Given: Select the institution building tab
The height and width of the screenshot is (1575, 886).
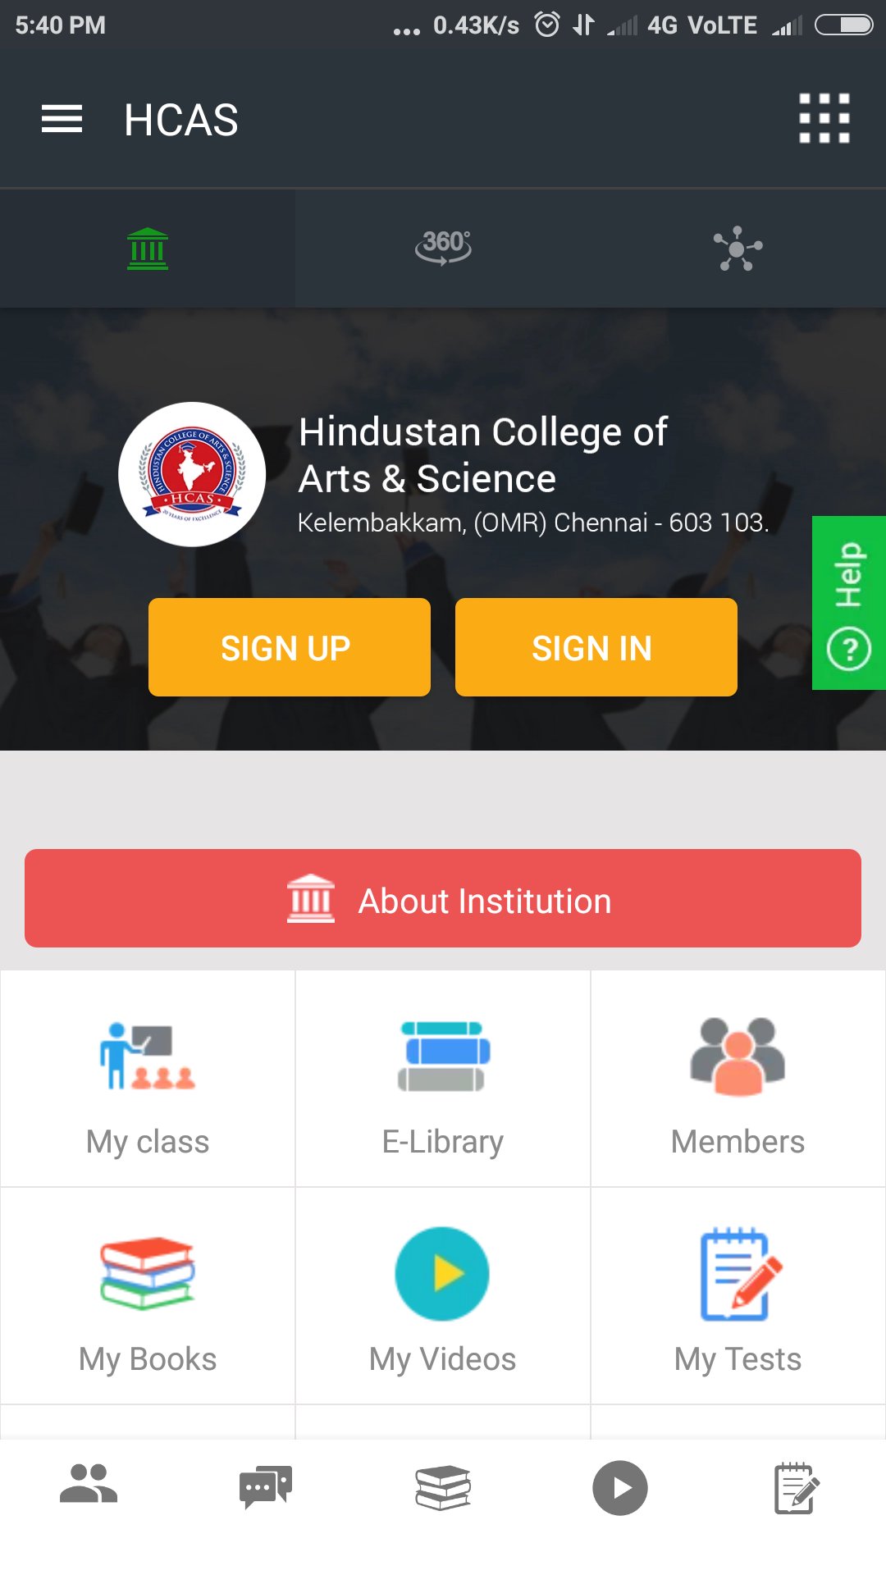Looking at the screenshot, I should (x=148, y=249).
